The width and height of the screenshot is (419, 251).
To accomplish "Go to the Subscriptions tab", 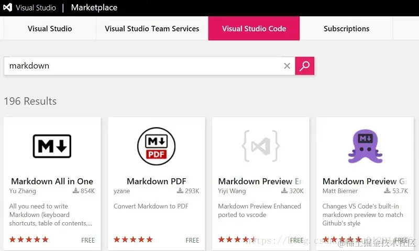I will coord(346,29).
